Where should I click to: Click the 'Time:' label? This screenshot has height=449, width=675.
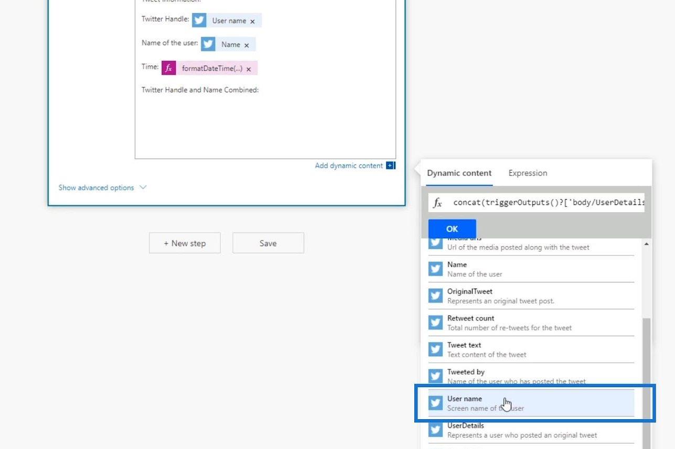(x=150, y=67)
